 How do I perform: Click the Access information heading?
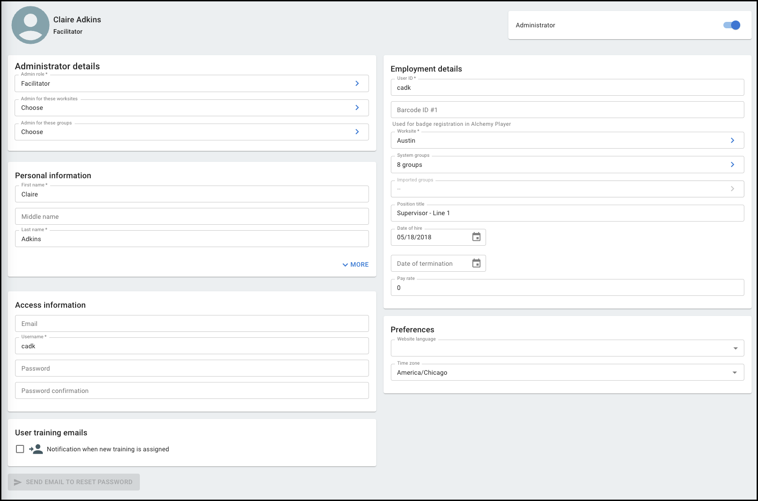pyautogui.click(x=50, y=305)
